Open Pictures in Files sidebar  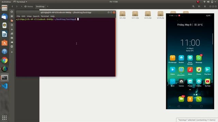[x=12, y=38]
